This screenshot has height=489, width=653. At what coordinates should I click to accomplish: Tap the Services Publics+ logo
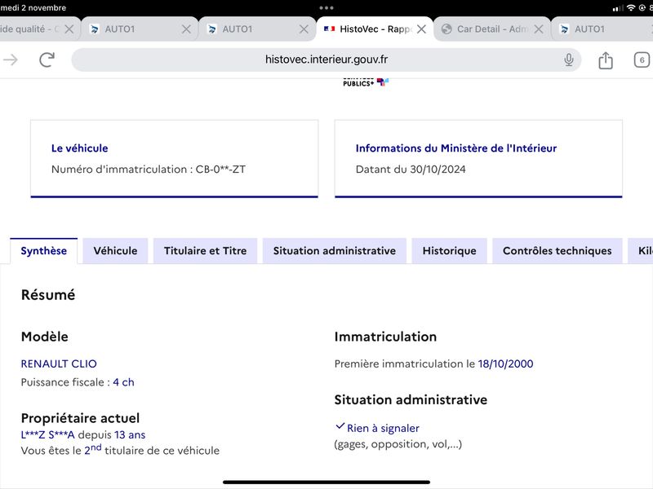pos(365,82)
